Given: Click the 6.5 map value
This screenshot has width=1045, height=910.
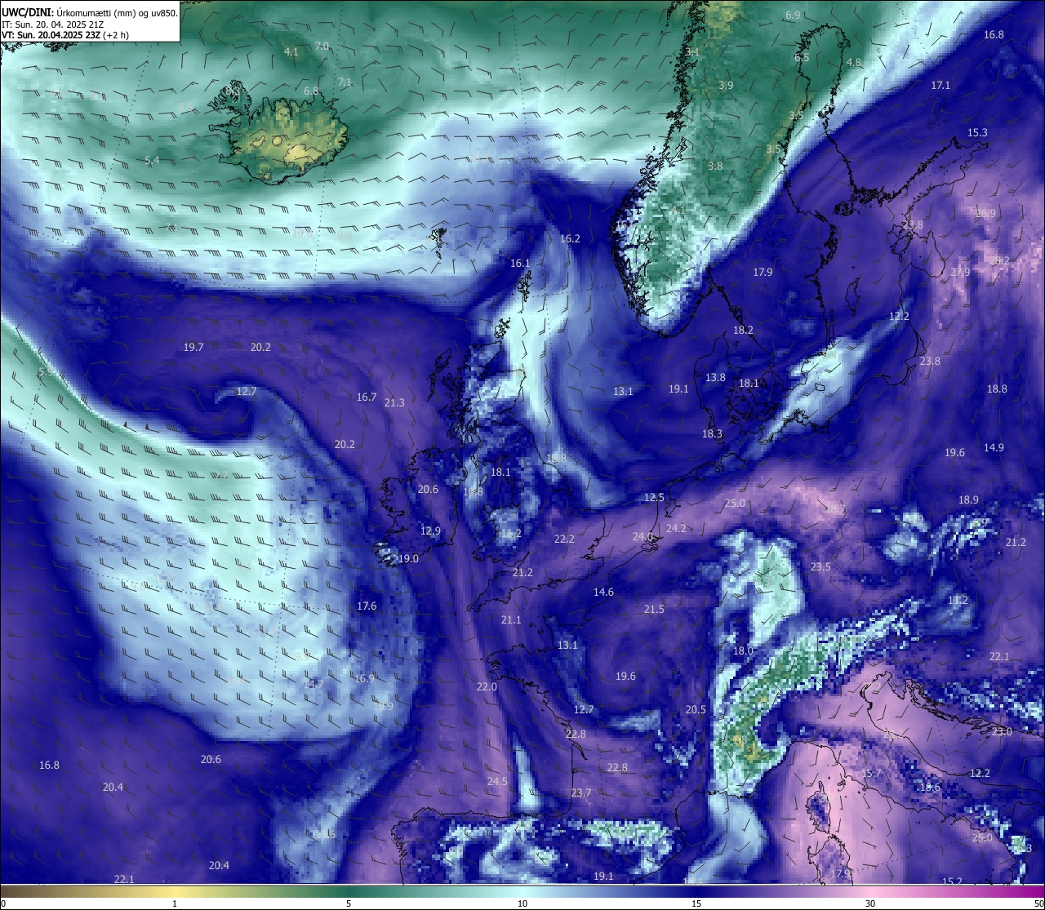Looking at the screenshot, I should coord(803,58).
